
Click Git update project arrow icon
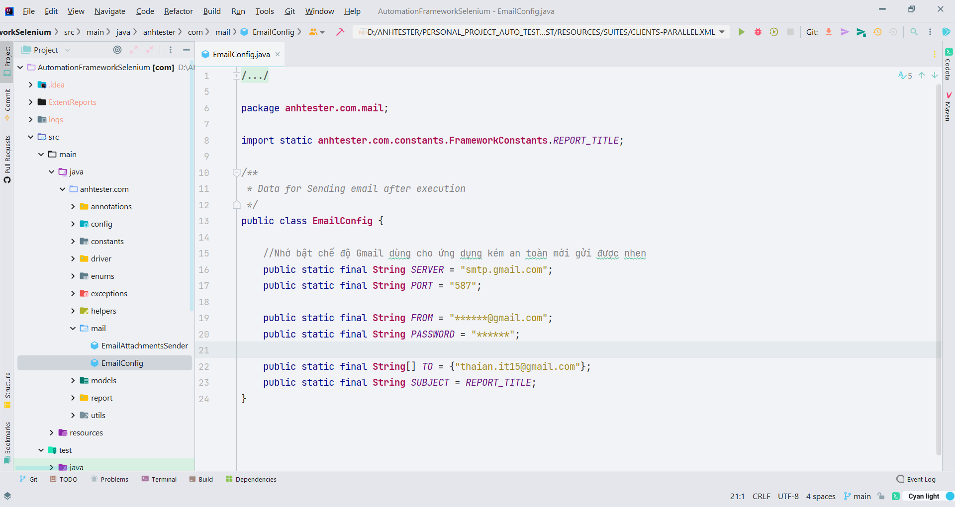(829, 32)
